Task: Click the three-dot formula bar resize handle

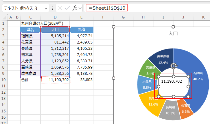Action: point(52,8)
